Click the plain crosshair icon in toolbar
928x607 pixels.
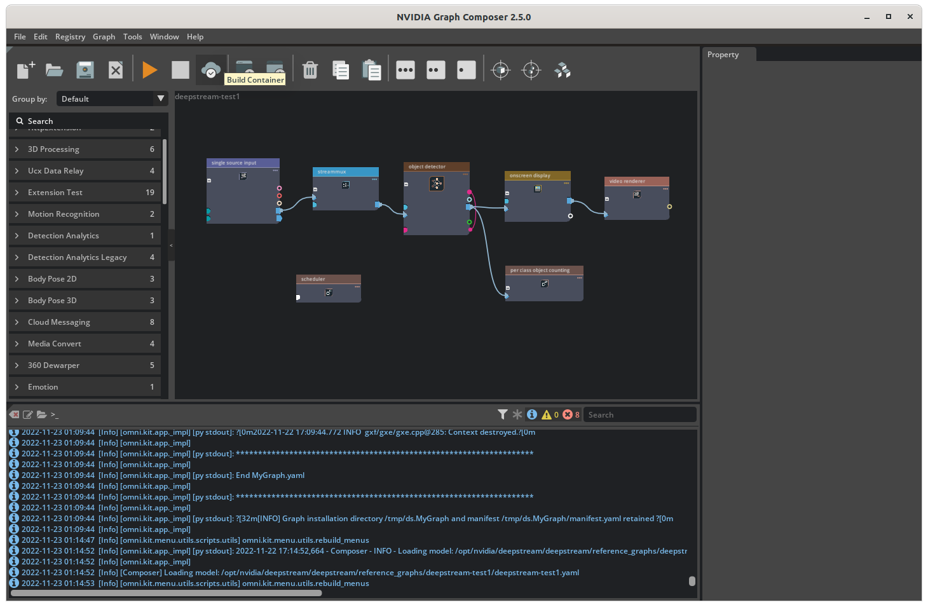pyautogui.click(x=531, y=70)
